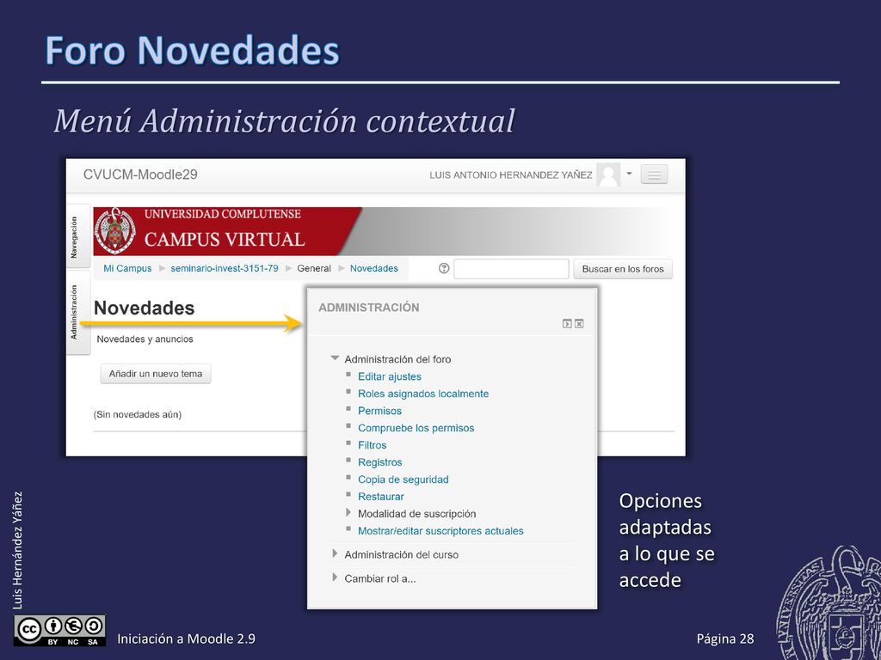The height and width of the screenshot is (660, 881).
Task: Open Editar ajustes link
Action: (390, 376)
